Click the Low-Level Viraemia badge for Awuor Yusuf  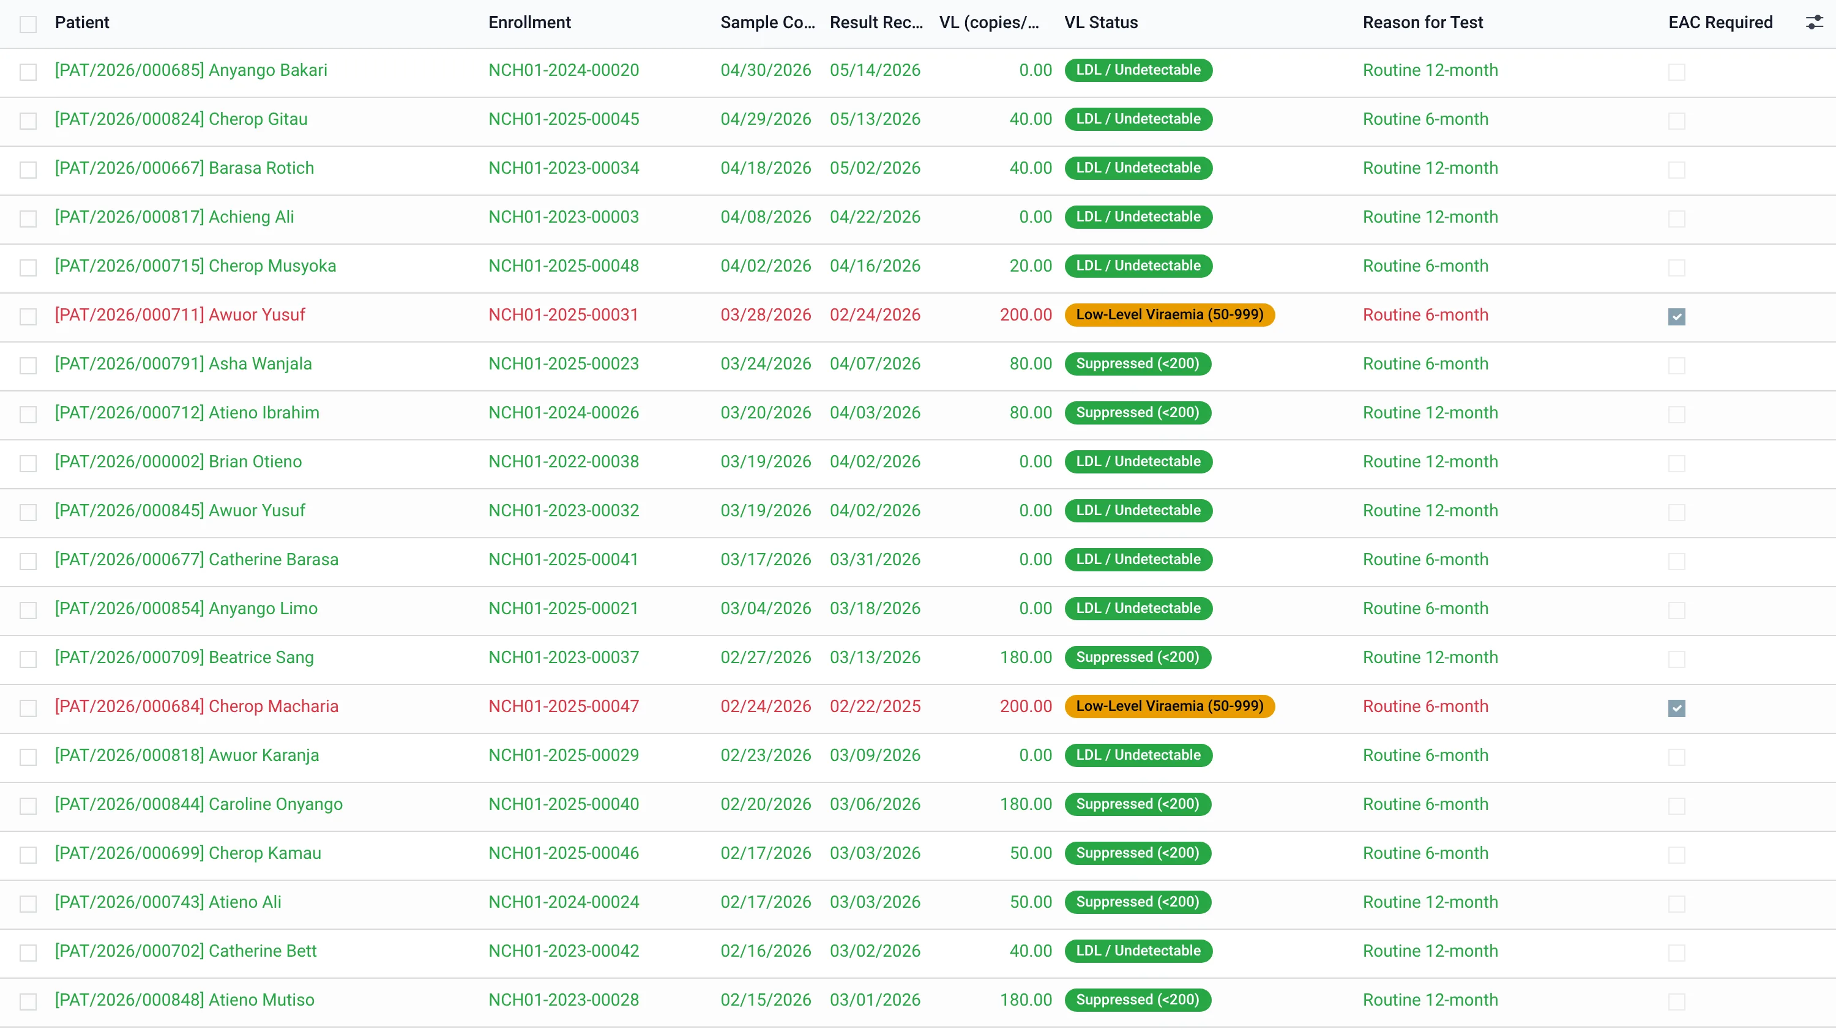point(1170,315)
